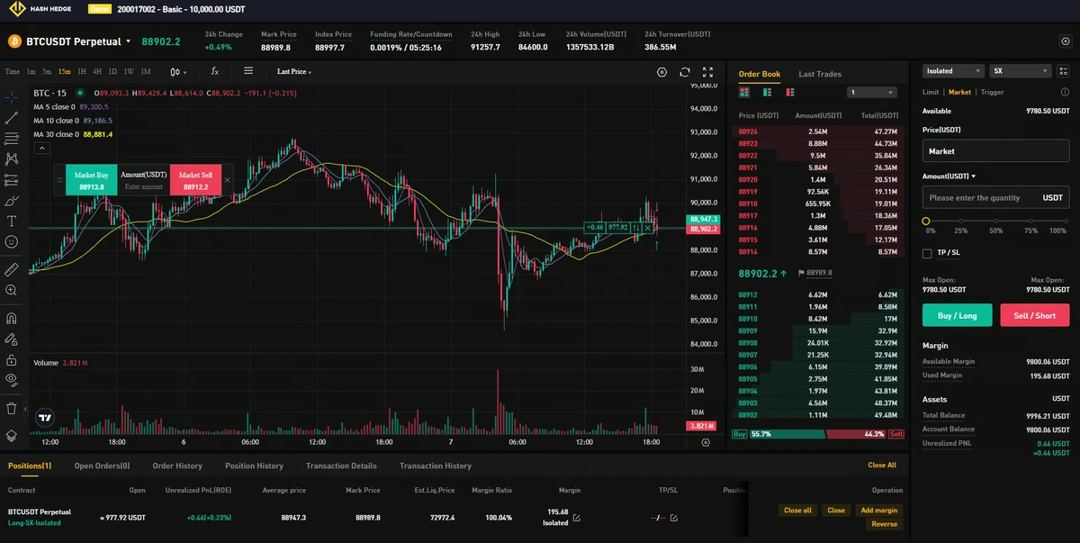Image resolution: width=1080 pixels, height=543 pixels.
Task: Click the Reverse position button
Action: coord(884,524)
